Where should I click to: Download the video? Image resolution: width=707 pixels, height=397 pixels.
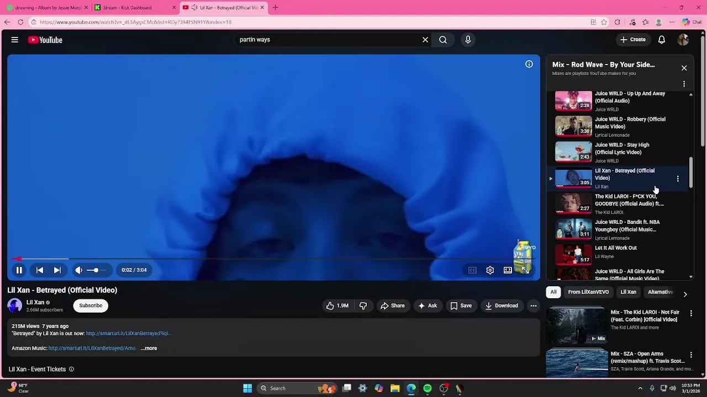[x=502, y=305]
